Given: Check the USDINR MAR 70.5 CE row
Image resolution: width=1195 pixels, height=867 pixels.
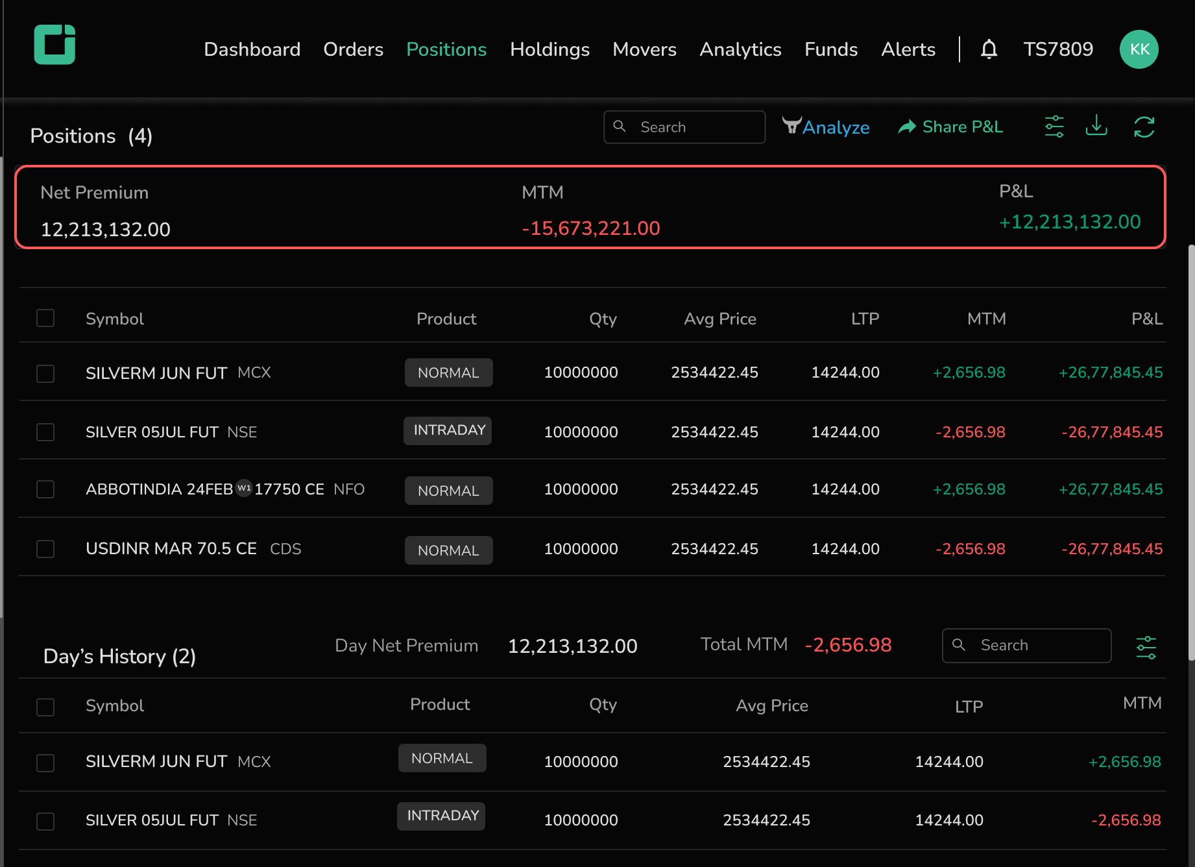Looking at the screenshot, I should pos(45,549).
